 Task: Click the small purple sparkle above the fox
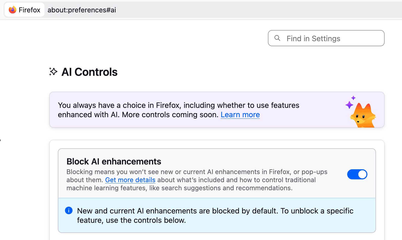point(353,98)
